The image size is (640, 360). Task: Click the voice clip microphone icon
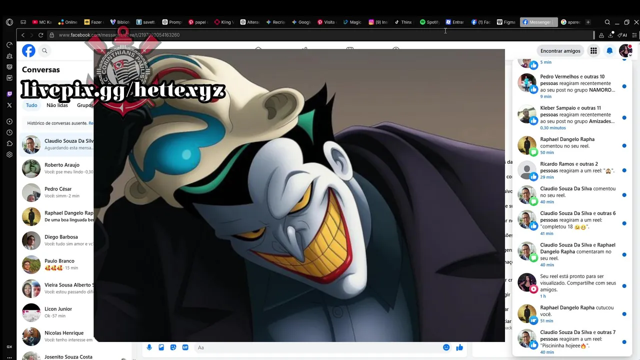(x=149, y=347)
